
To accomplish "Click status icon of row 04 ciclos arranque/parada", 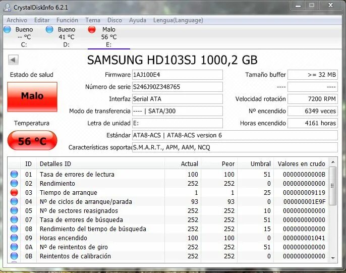I will point(14,201).
